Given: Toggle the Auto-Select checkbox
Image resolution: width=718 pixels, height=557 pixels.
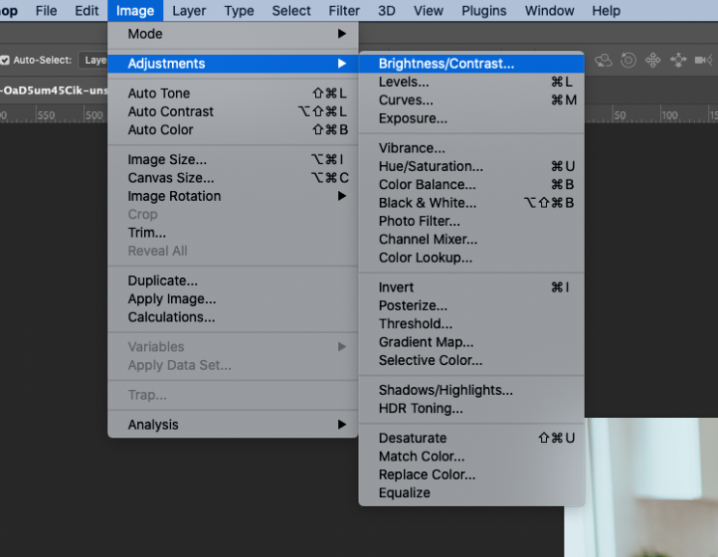Looking at the screenshot, I should (x=5, y=61).
